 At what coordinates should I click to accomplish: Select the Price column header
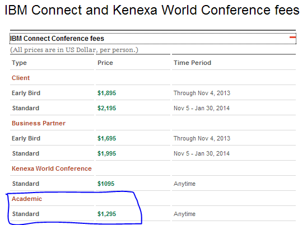click(x=105, y=63)
